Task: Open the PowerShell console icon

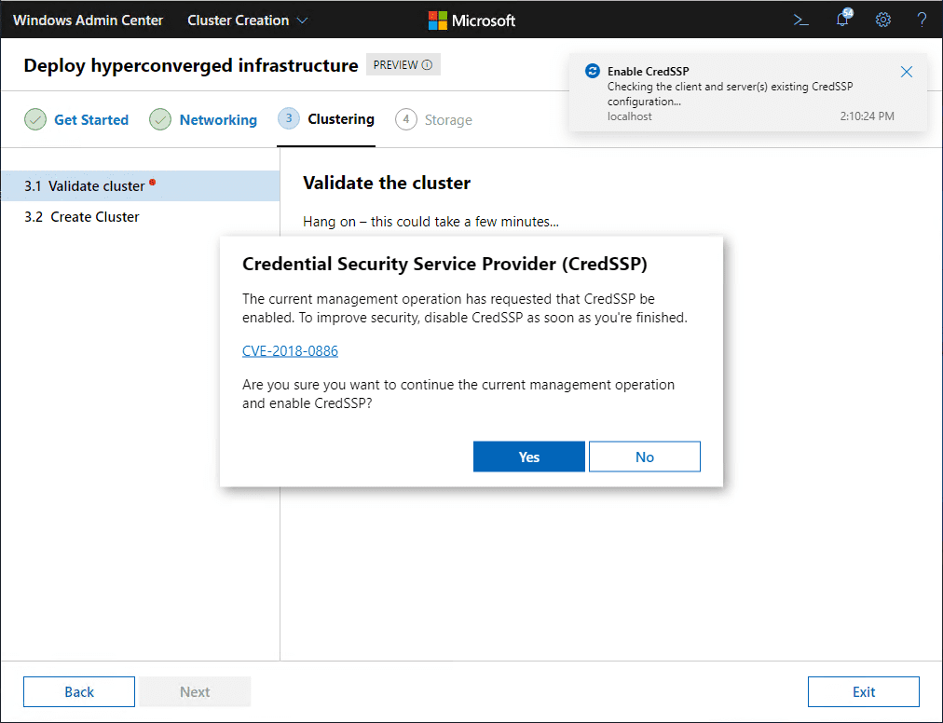Action: point(800,20)
